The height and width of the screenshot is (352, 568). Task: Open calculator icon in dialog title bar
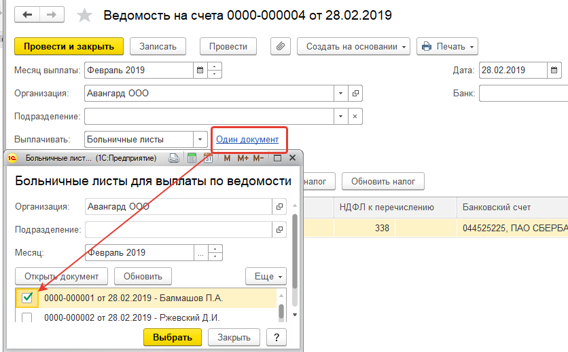[x=192, y=158]
